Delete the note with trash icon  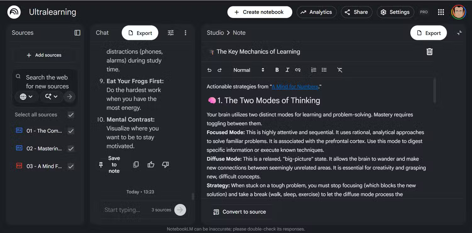point(429,52)
